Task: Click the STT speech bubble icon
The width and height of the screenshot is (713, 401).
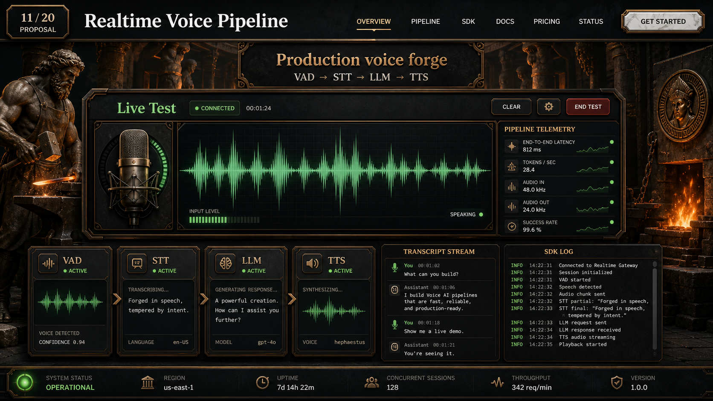Action: pyautogui.click(x=137, y=264)
